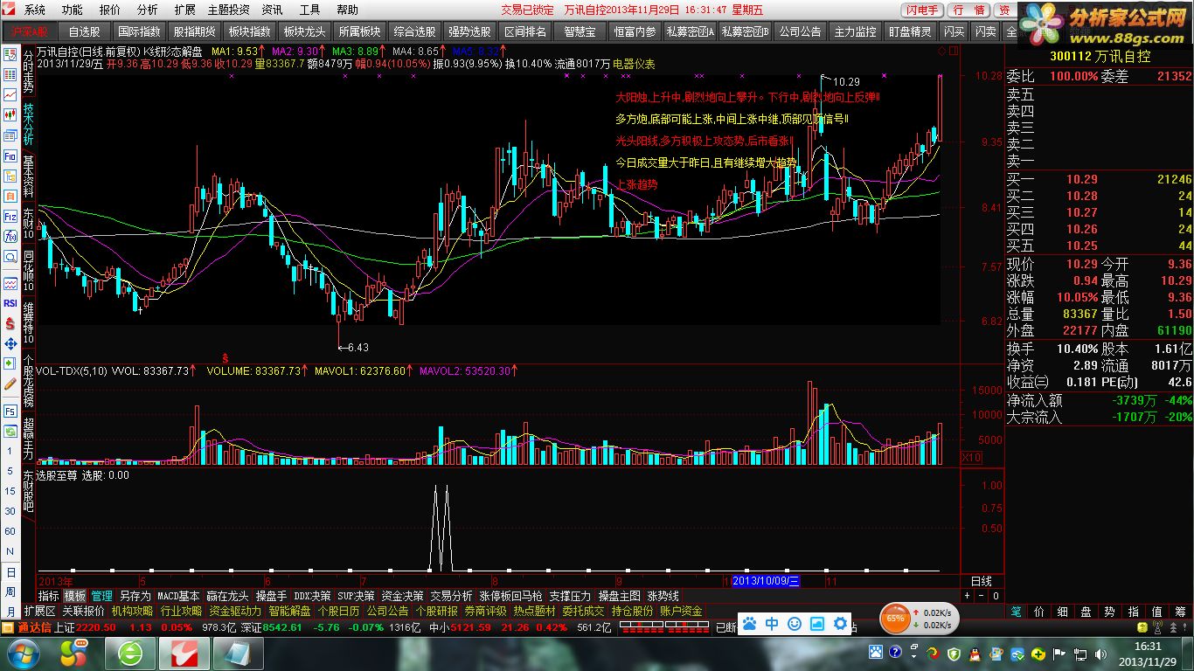
Task: Switch to 技术分析 vertical tab
Action: [29, 123]
